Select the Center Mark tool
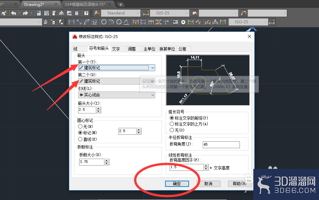This screenshot has width=319, height=200. (183, 22)
